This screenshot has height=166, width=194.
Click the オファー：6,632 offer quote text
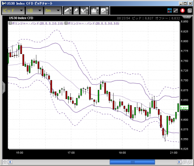(x=167, y=19)
